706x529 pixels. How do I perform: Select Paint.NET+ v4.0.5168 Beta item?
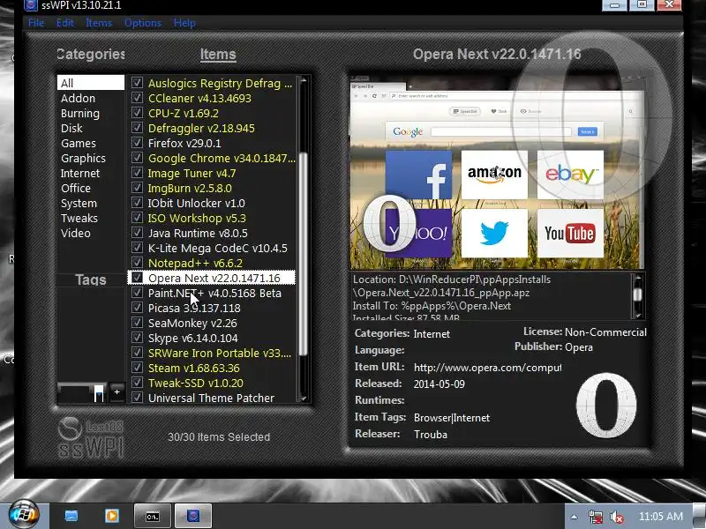[x=212, y=293]
